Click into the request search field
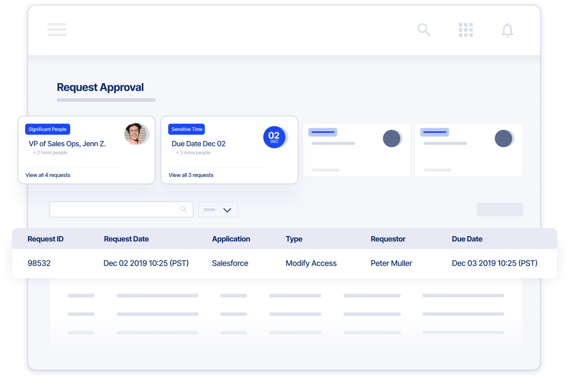The height and width of the screenshot is (378, 569). tap(114, 209)
